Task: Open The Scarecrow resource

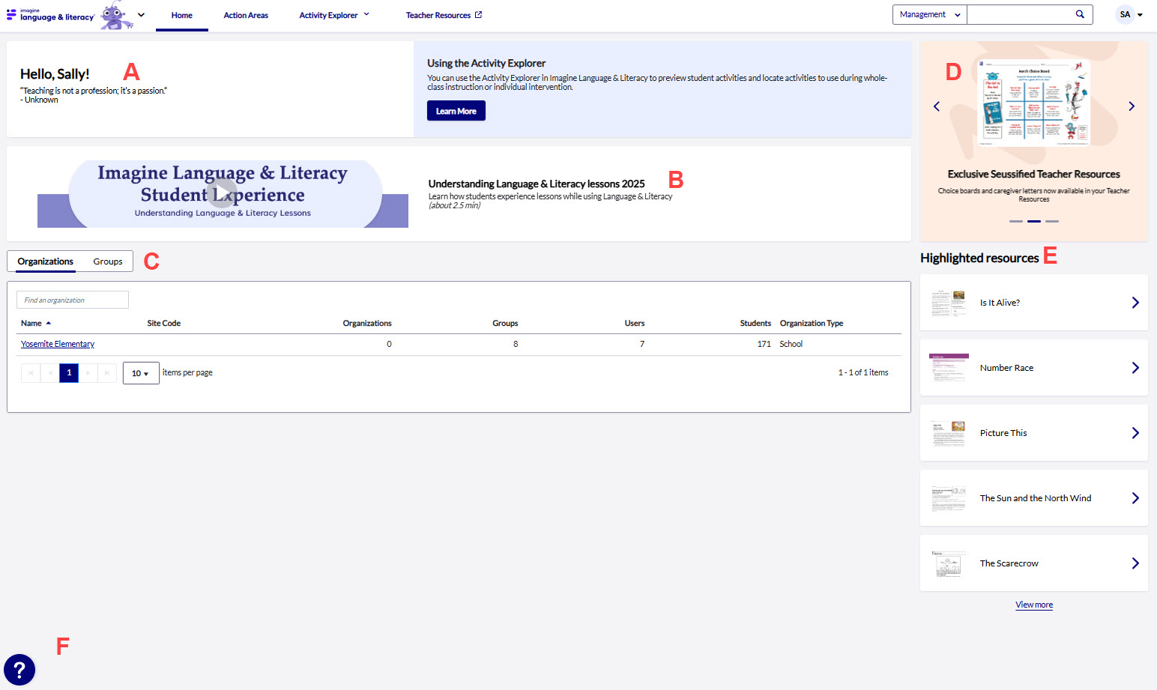Action: 1034,563
